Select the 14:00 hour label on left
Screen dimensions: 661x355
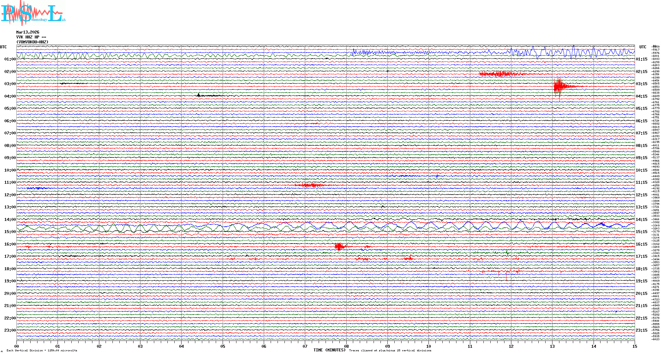pos(10,220)
